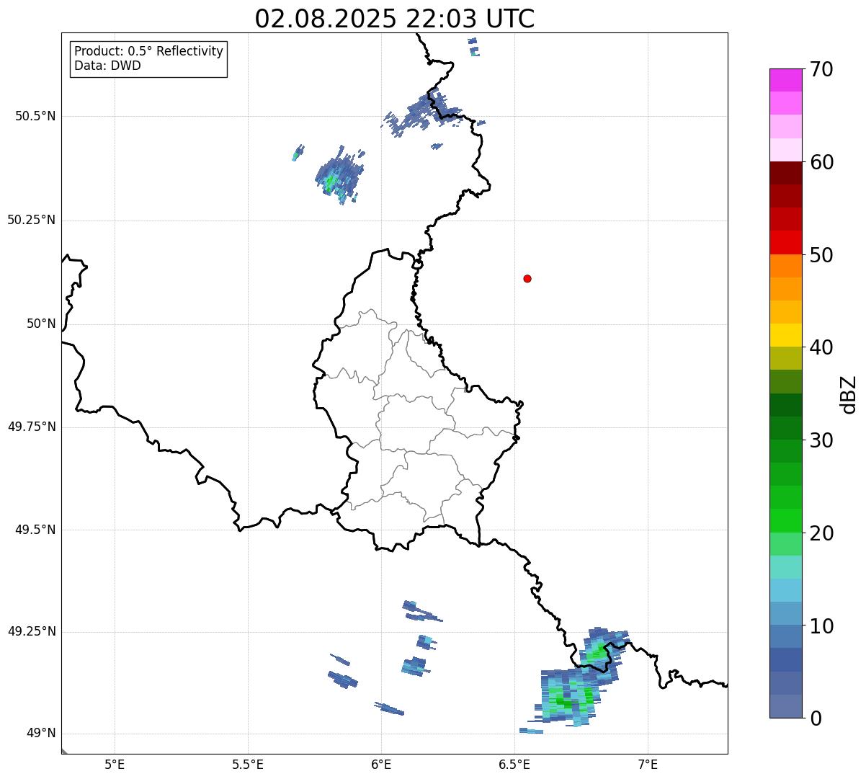This screenshot has width=866, height=779.
Task: Select the "Product: 0.5° Reflectivity" label
Action: (148, 52)
